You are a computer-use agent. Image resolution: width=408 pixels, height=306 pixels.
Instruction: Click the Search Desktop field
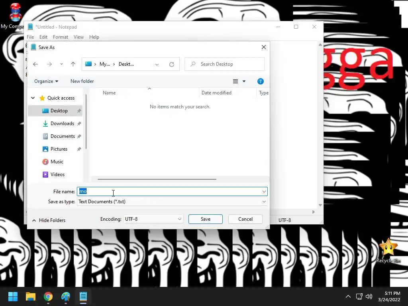click(225, 64)
